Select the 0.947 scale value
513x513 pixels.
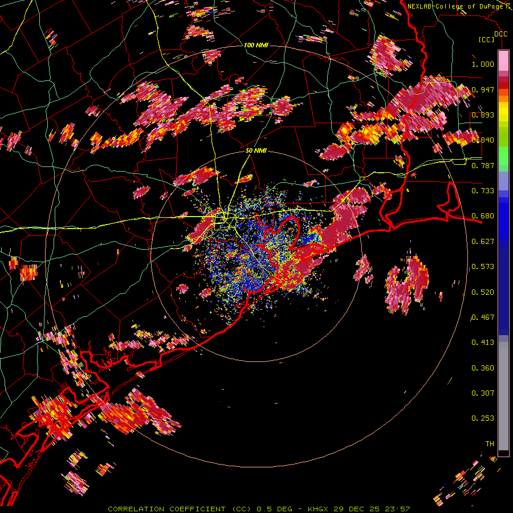[x=483, y=89]
